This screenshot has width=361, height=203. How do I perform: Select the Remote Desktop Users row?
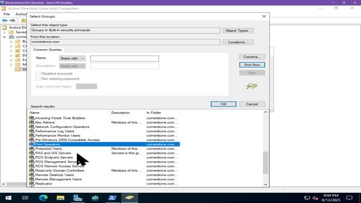click(104, 175)
